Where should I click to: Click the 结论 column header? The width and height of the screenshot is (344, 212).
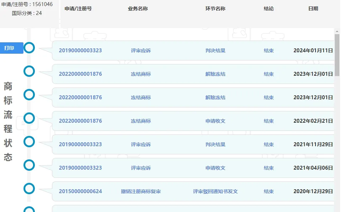pos(269,9)
